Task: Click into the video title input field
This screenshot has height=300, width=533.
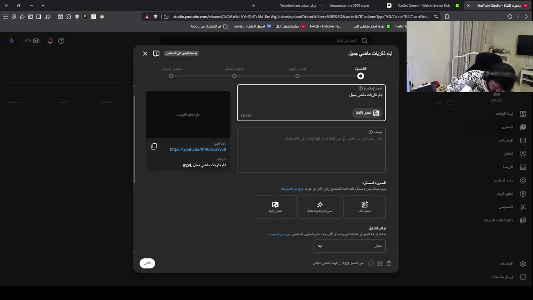Action: (311, 103)
